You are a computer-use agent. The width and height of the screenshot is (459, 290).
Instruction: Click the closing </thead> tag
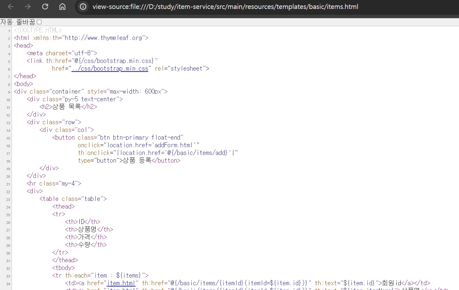[x=65, y=260]
